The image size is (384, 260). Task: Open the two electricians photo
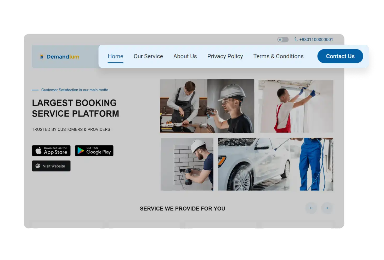coord(207,106)
